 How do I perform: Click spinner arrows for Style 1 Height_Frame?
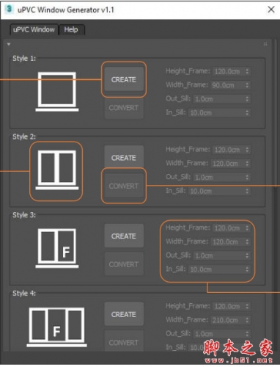pos(247,71)
